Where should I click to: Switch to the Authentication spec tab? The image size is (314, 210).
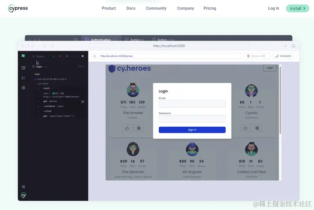pos(101,39)
